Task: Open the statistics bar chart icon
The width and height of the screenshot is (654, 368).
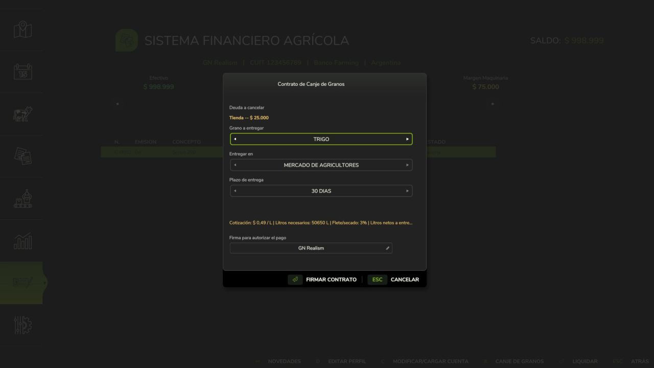Action: click(22, 241)
